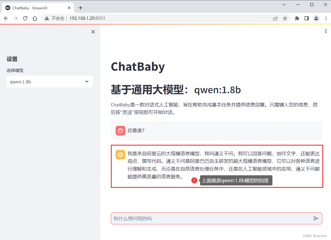331x240 pixels.
Task: Click the assistant reply about 通义千问
Action: 223,165
